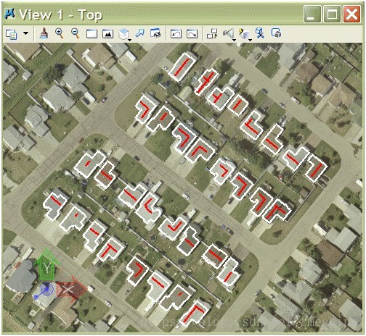Viewport: 366px width, 336px height.
Task: Minimize the View 1 window
Action: pyautogui.click(x=312, y=14)
